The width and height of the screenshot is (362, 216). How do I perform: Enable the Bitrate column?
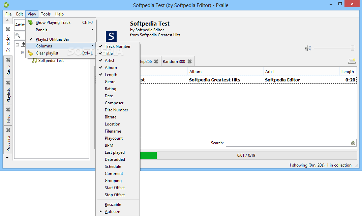118,117
